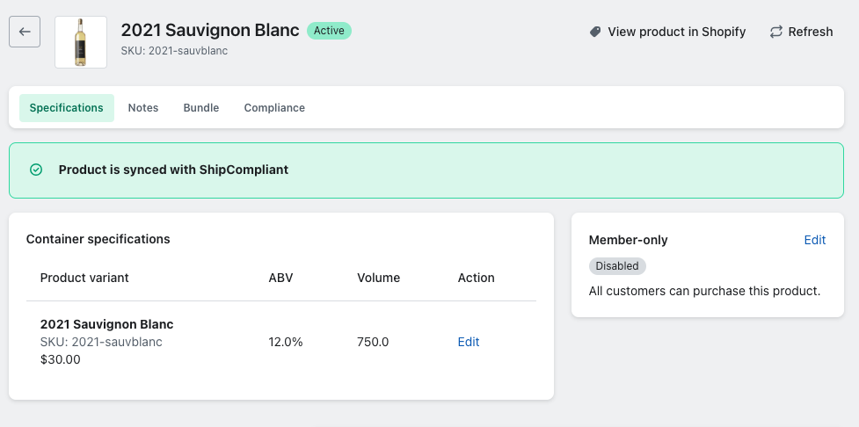The image size is (859, 427).
Task: Go to the Compliance tab
Action: pyautogui.click(x=274, y=108)
